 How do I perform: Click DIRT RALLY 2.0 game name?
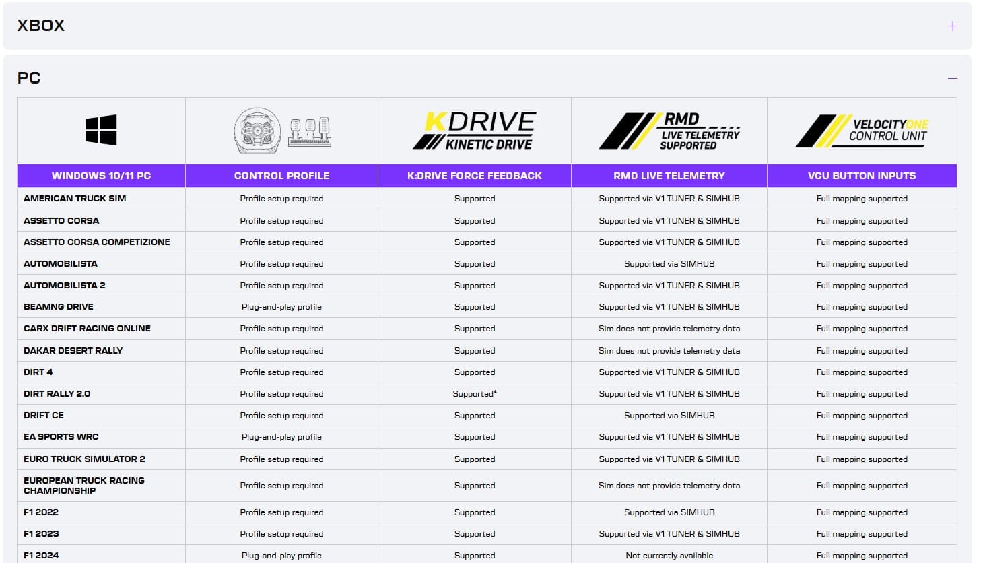(57, 394)
